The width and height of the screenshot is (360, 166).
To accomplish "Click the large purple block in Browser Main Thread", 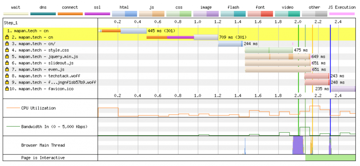I will click(x=298, y=145).
